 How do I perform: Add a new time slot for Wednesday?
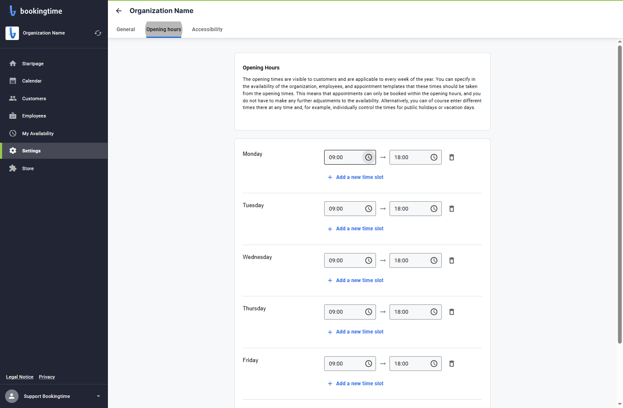356,280
